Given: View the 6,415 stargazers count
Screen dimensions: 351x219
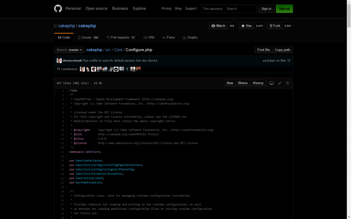Looking at the screenshot, I should point(259,26).
